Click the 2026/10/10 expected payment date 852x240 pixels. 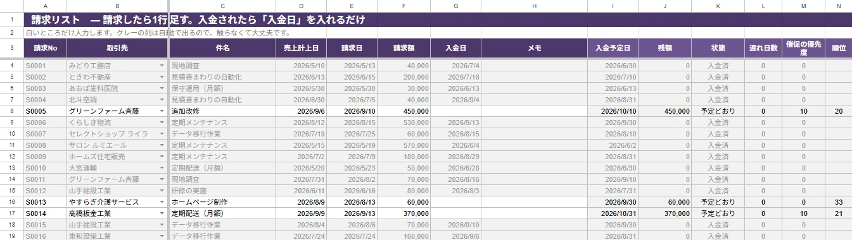pyautogui.click(x=613, y=111)
